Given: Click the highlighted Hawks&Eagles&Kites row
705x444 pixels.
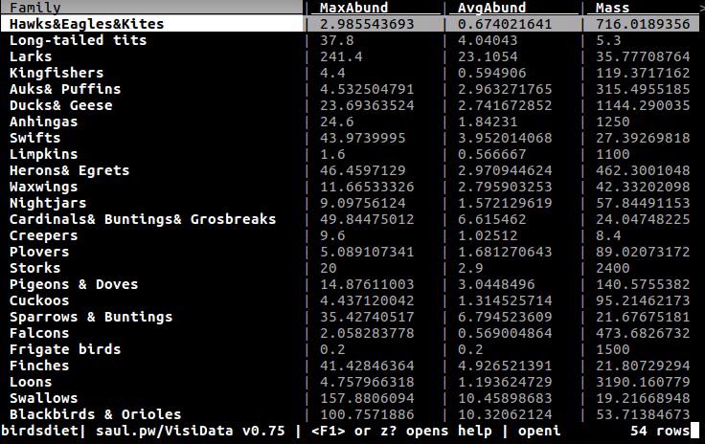Looking at the screenshot, I should (x=350, y=24).
